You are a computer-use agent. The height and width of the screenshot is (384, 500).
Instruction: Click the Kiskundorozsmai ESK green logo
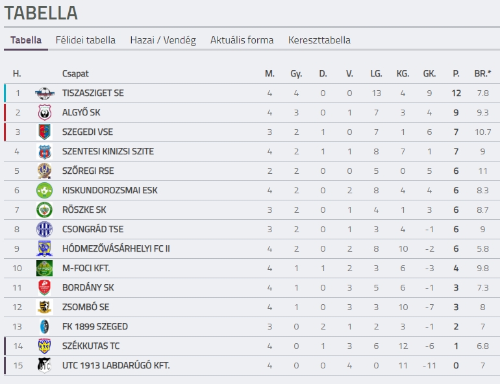(44, 191)
